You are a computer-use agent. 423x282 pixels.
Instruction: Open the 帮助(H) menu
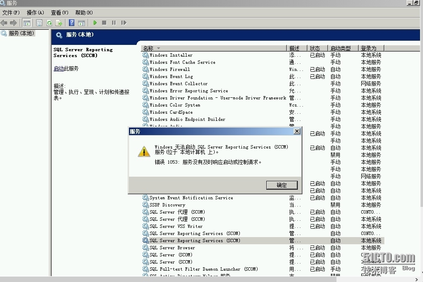point(84,13)
